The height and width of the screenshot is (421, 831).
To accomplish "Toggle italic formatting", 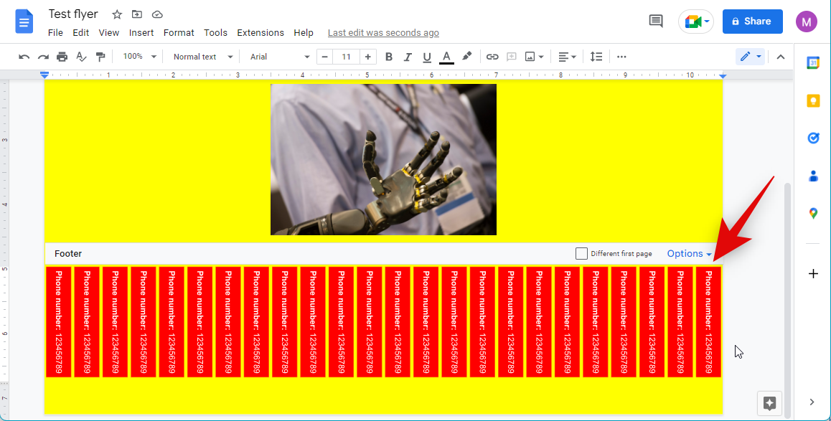I will tap(408, 57).
